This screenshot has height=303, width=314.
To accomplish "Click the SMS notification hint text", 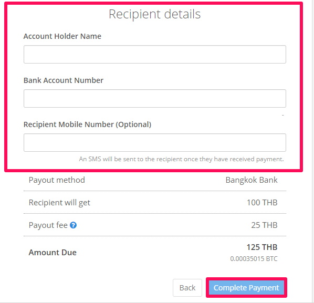I will (x=181, y=159).
